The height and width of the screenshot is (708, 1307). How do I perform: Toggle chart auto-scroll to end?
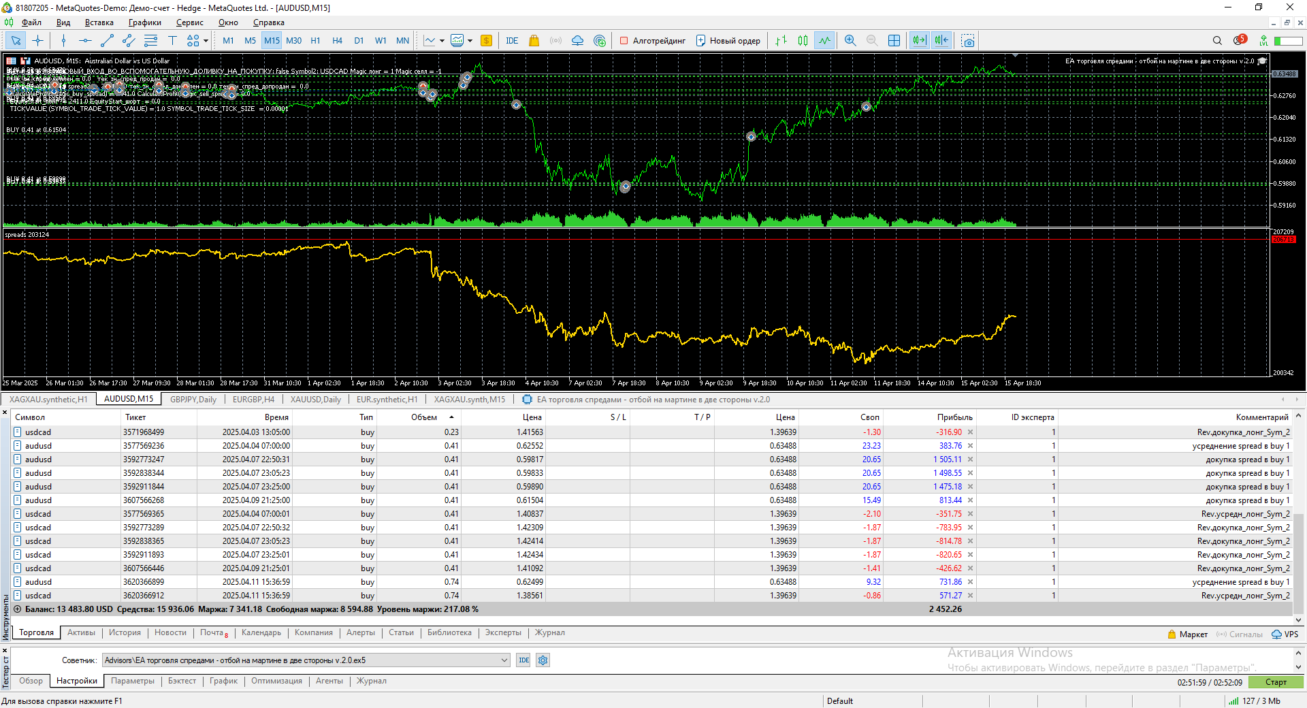919,41
